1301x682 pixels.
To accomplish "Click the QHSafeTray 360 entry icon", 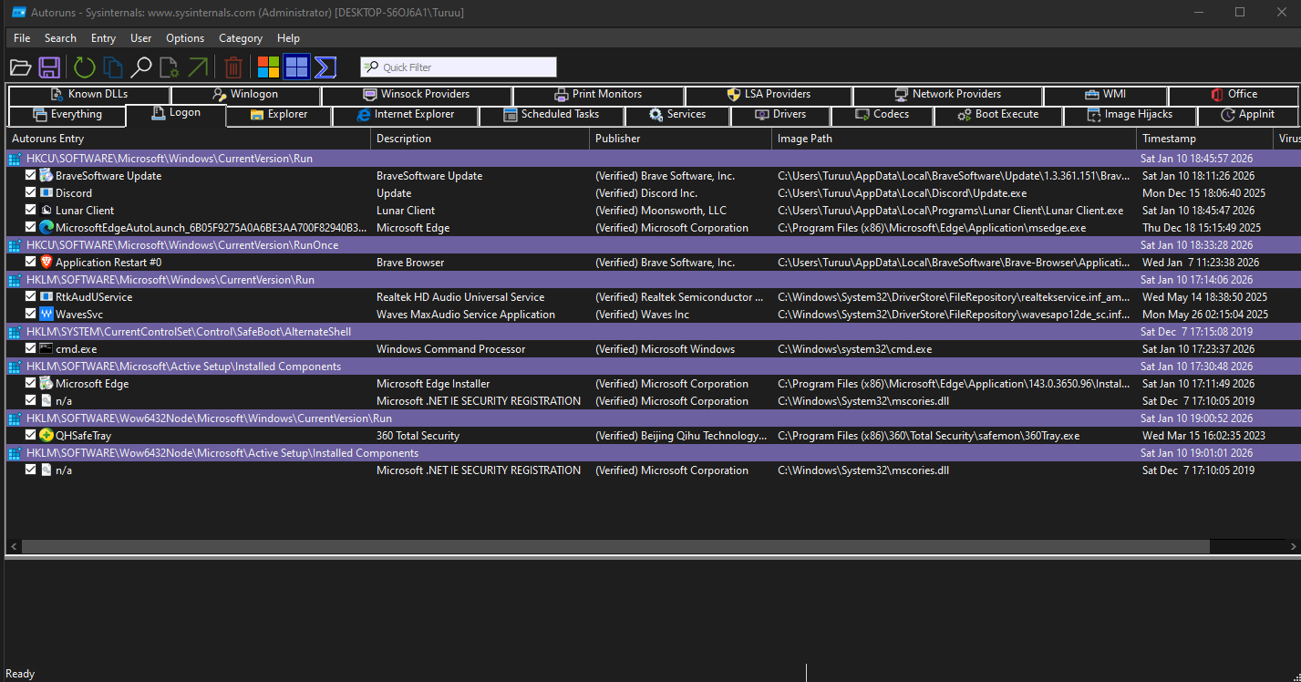I will (46, 436).
